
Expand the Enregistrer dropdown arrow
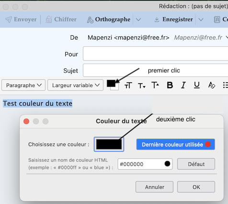(201, 20)
